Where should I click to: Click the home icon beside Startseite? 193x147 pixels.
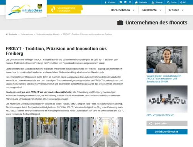click(x=136, y=2)
